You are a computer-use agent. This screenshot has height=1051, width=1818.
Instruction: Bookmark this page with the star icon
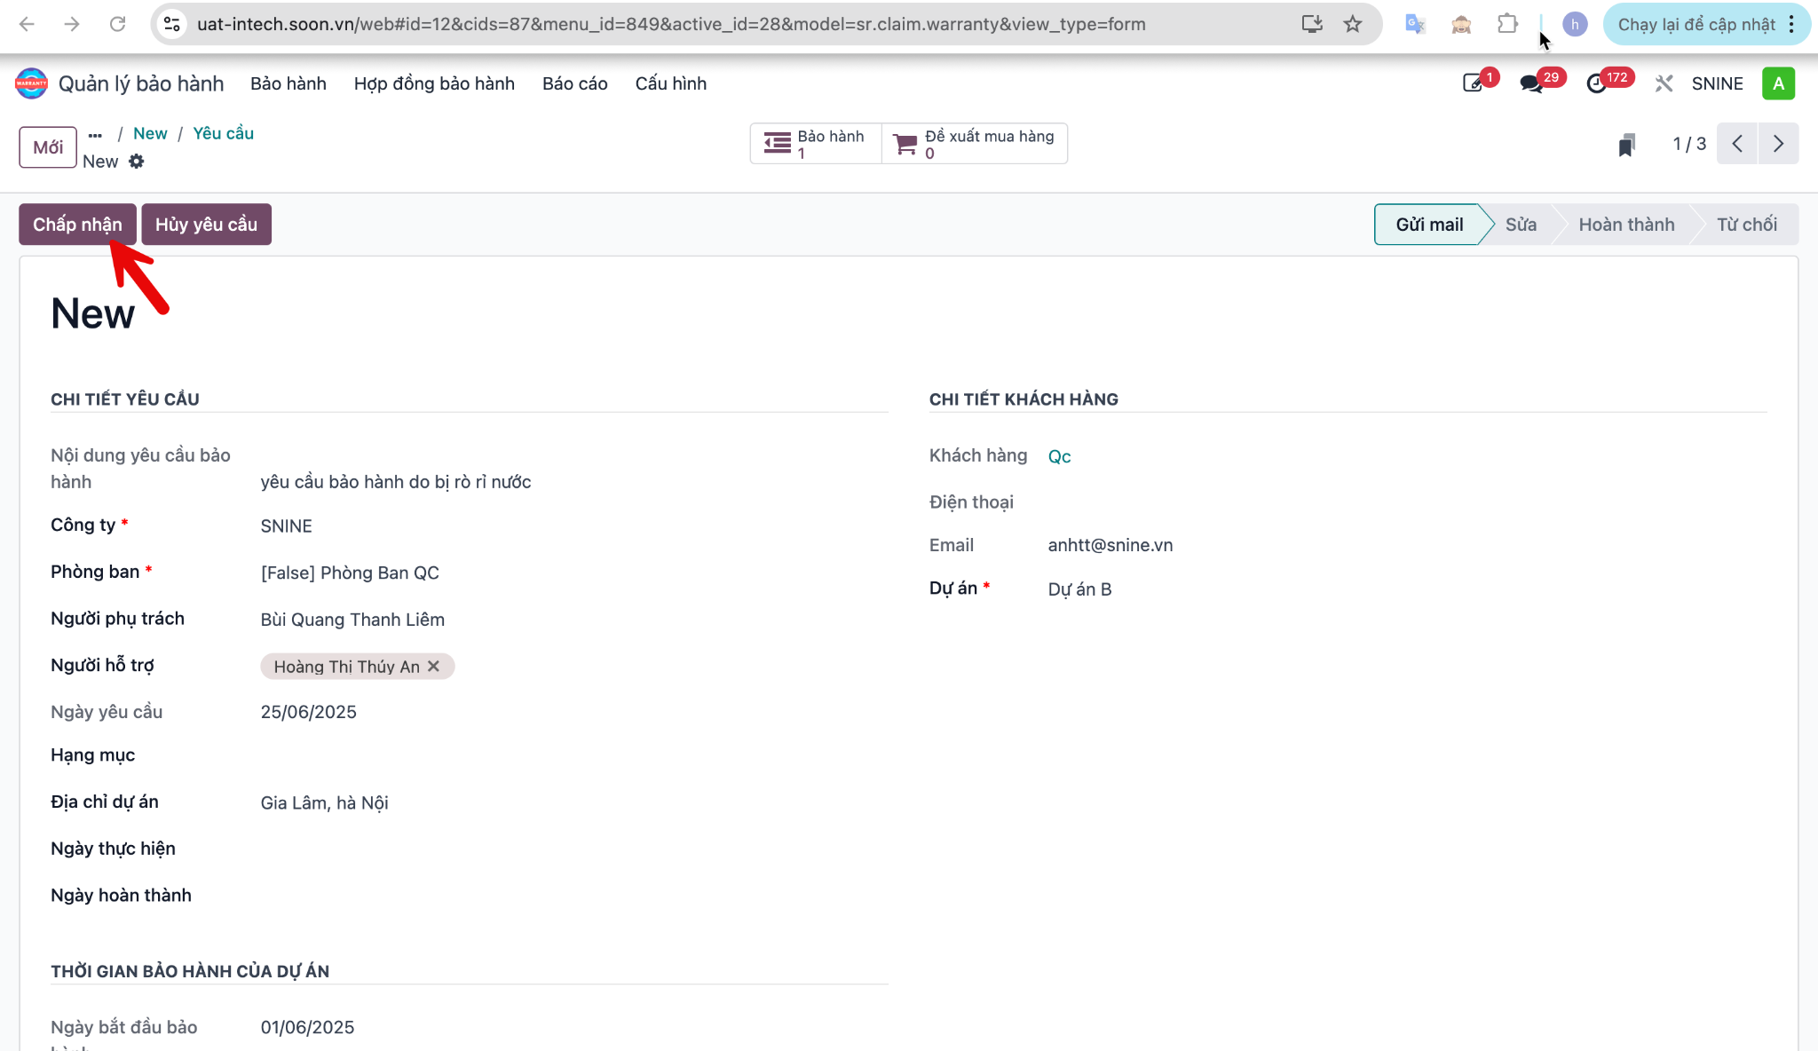pos(1353,24)
